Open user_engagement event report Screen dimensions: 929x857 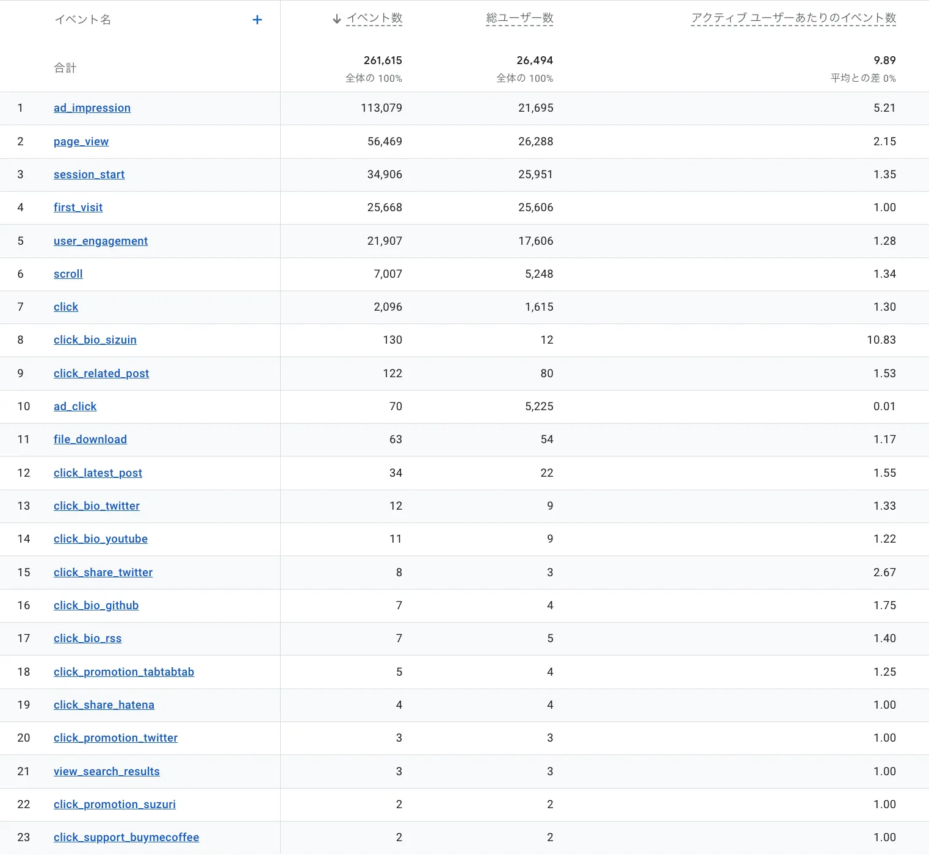(x=101, y=241)
